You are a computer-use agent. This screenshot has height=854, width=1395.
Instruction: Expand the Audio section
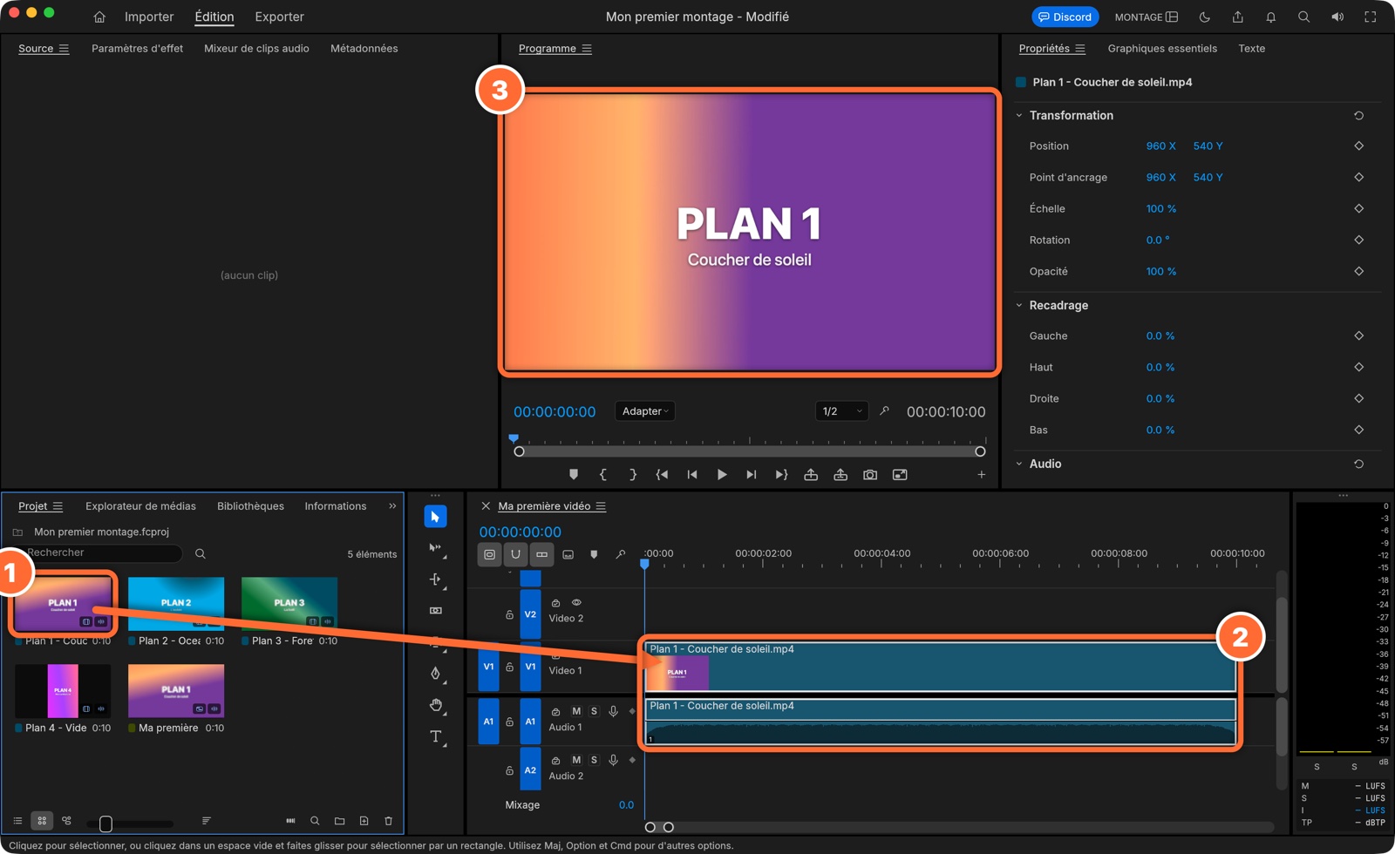pyautogui.click(x=1018, y=464)
